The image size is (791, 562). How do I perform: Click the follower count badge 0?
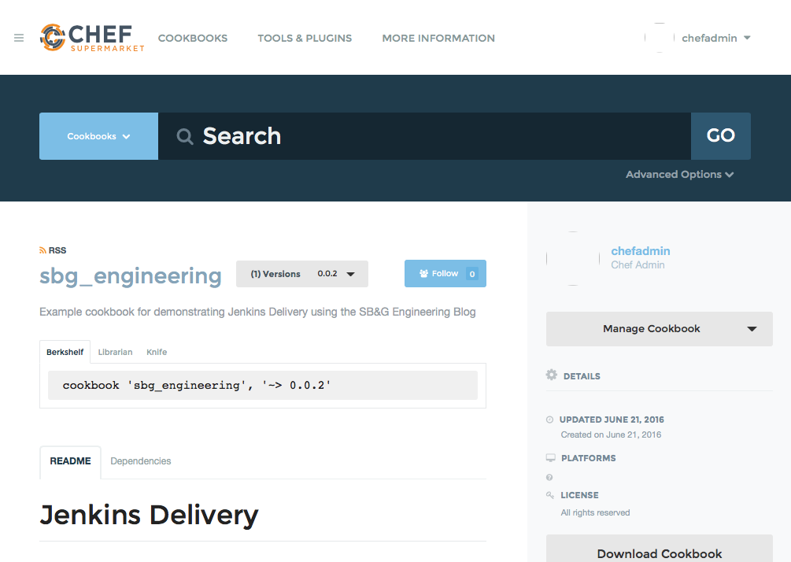[x=472, y=274]
